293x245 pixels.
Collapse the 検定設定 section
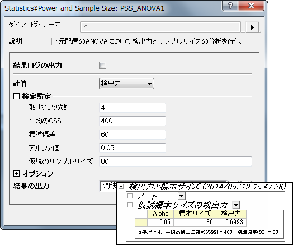tap(16, 96)
